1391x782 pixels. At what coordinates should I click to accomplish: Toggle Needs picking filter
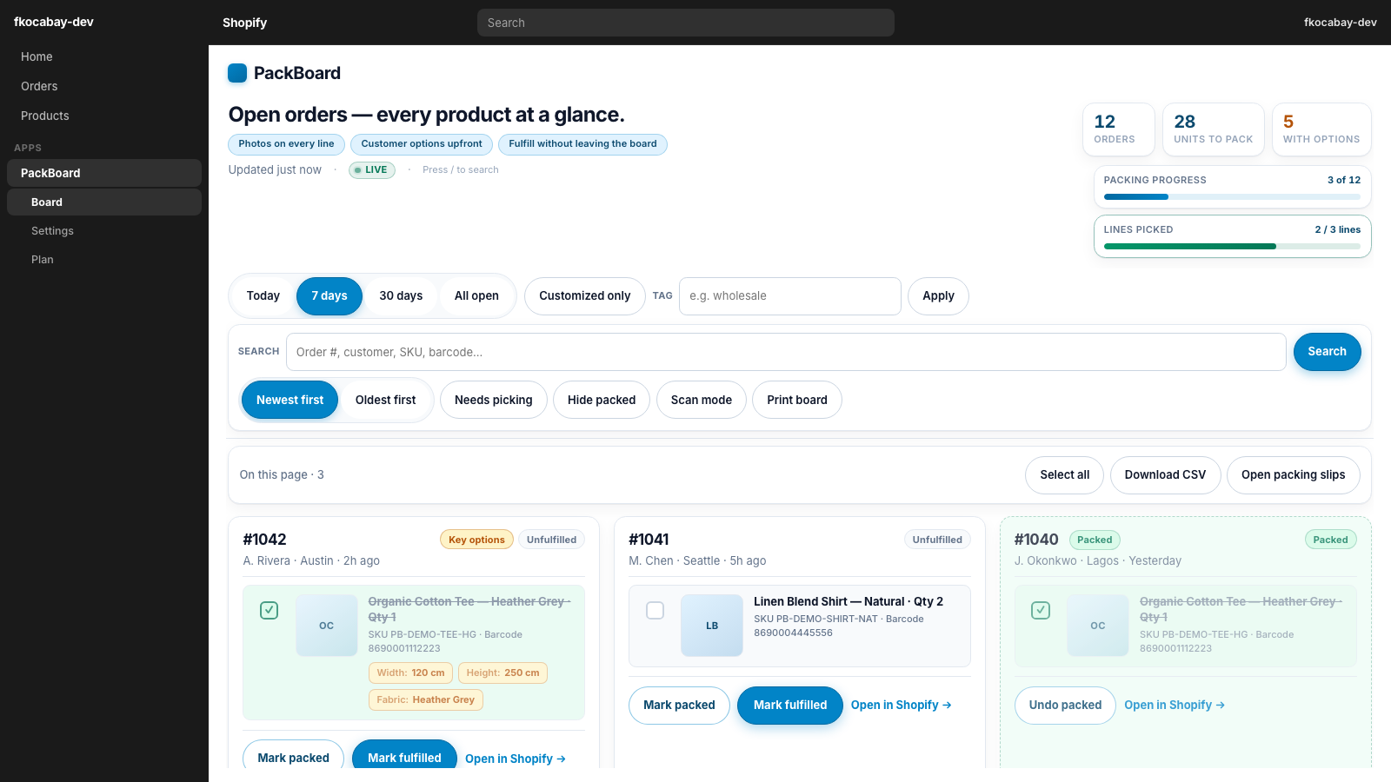pyautogui.click(x=494, y=400)
